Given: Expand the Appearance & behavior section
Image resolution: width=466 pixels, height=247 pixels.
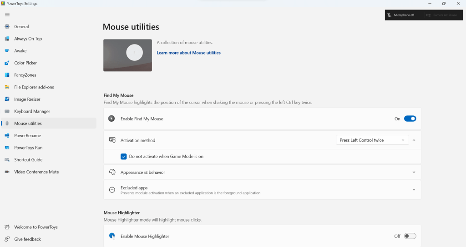Looking at the screenshot, I should pyautogui.click(x=414, y=172).
